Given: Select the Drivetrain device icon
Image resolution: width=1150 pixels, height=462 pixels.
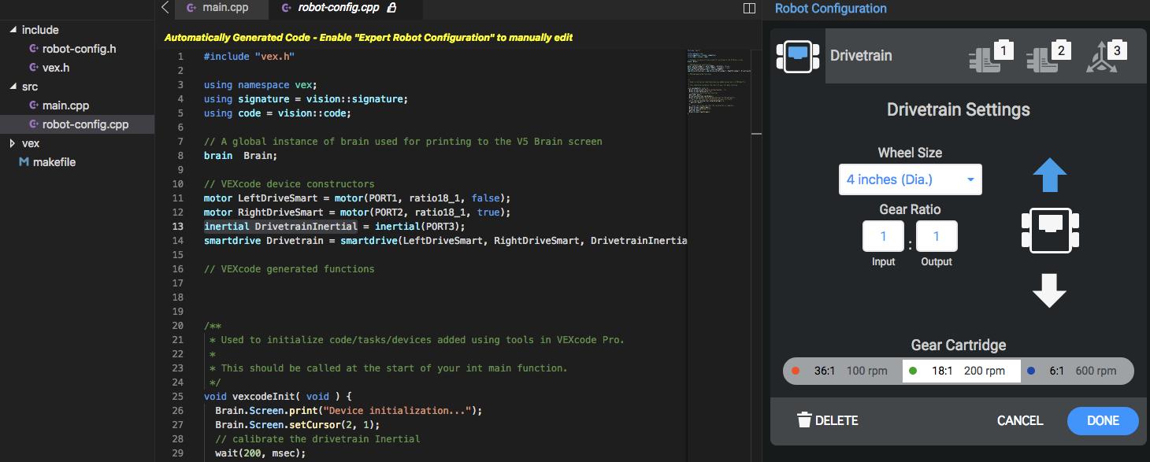Looking at the screenshot, I should pos(798,56).
